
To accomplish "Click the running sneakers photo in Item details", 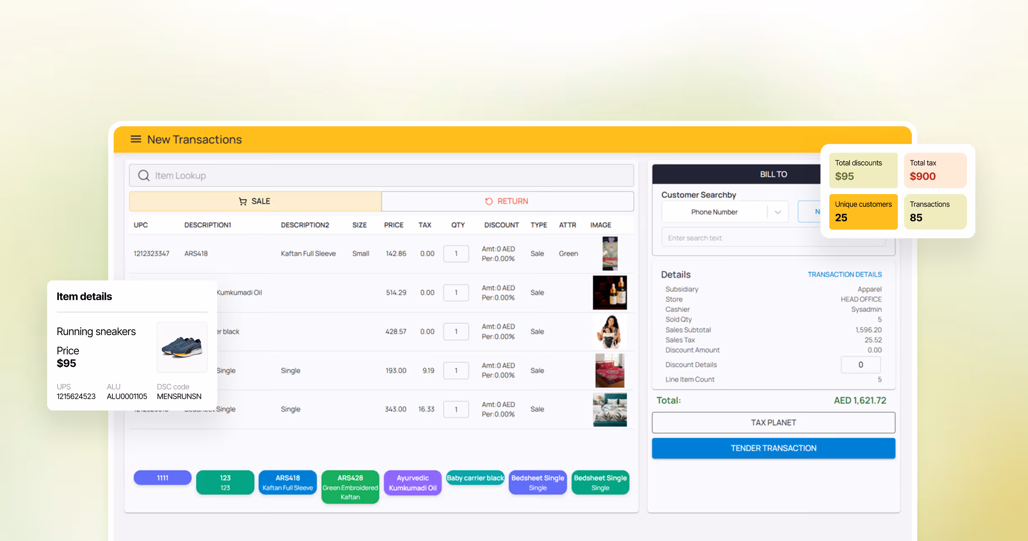I will (182, 347).
